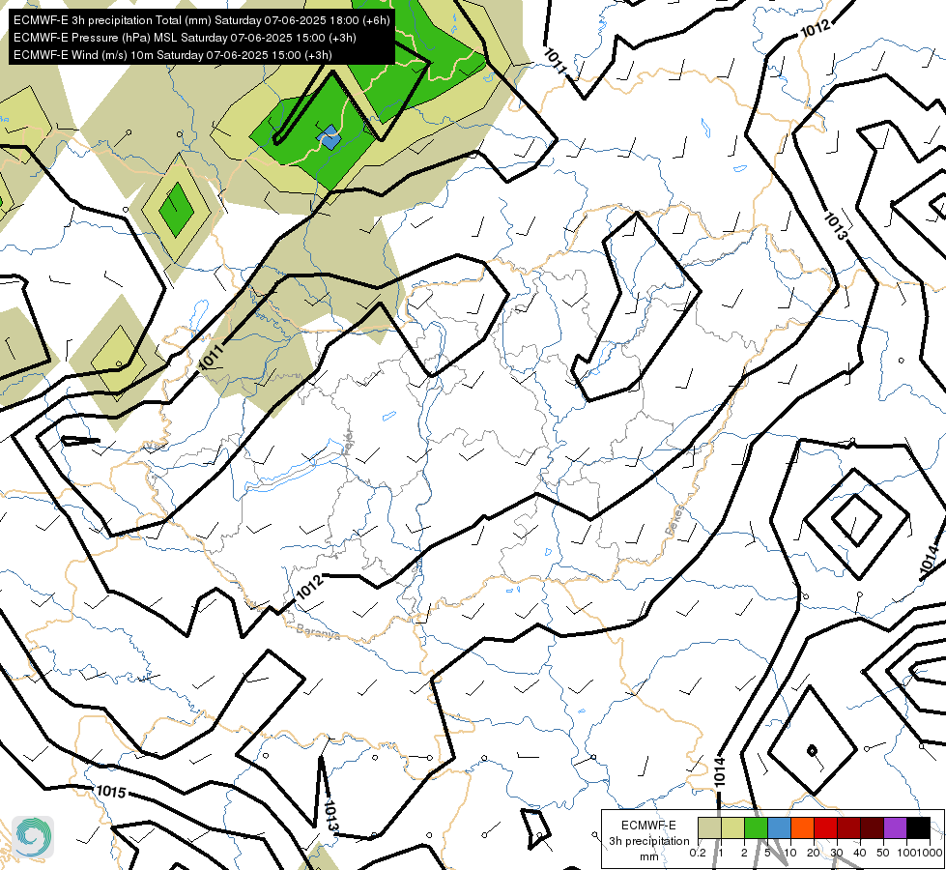
Task: Click the 'ECMWF-E' legend title
Action: [648, 826]
